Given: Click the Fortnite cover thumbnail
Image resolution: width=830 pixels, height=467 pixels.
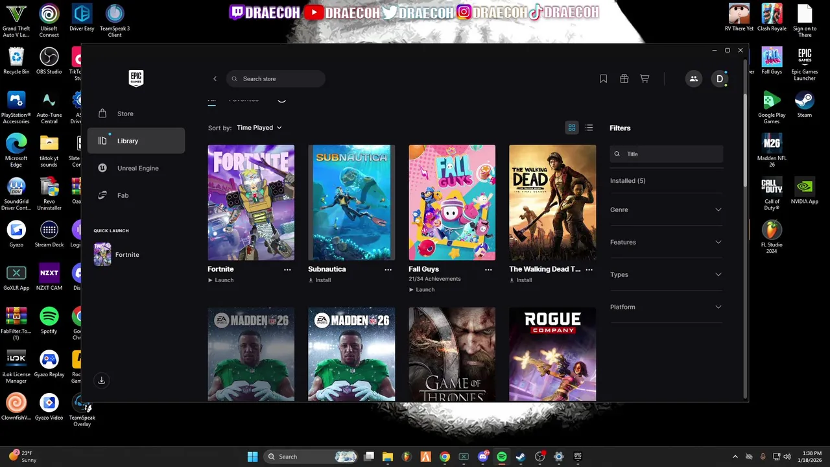Looking at the screenshot, I should [251, 202].
